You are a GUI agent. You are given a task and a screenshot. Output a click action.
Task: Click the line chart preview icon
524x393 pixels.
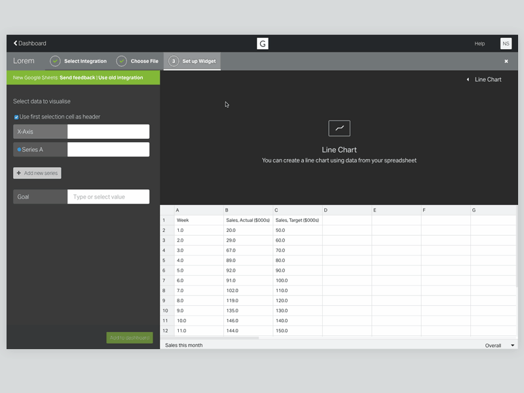(339, 128)
